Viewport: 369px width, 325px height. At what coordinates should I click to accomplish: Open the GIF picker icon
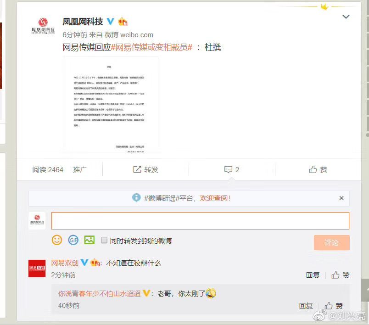(x=73, y=240)
